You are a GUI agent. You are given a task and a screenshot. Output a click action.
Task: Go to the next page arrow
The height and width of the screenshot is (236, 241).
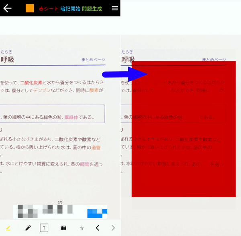tap(113, 228)
